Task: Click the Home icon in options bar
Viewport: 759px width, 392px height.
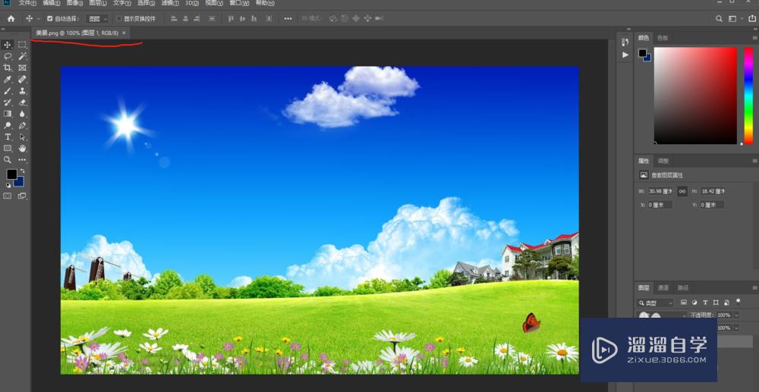Action: pos(11,19)
